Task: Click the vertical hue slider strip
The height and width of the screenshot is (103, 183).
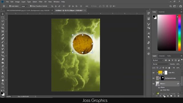Action: click(180, 33)
